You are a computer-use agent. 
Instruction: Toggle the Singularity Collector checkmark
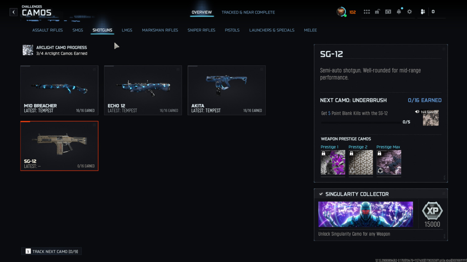tap(321, 194)
